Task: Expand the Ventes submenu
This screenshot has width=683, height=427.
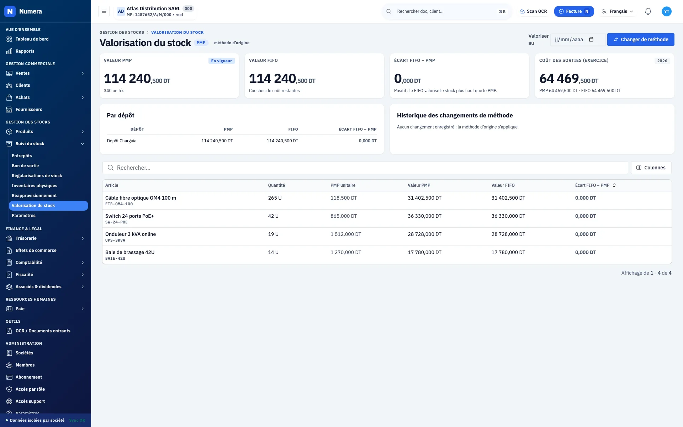Action: 46,73
